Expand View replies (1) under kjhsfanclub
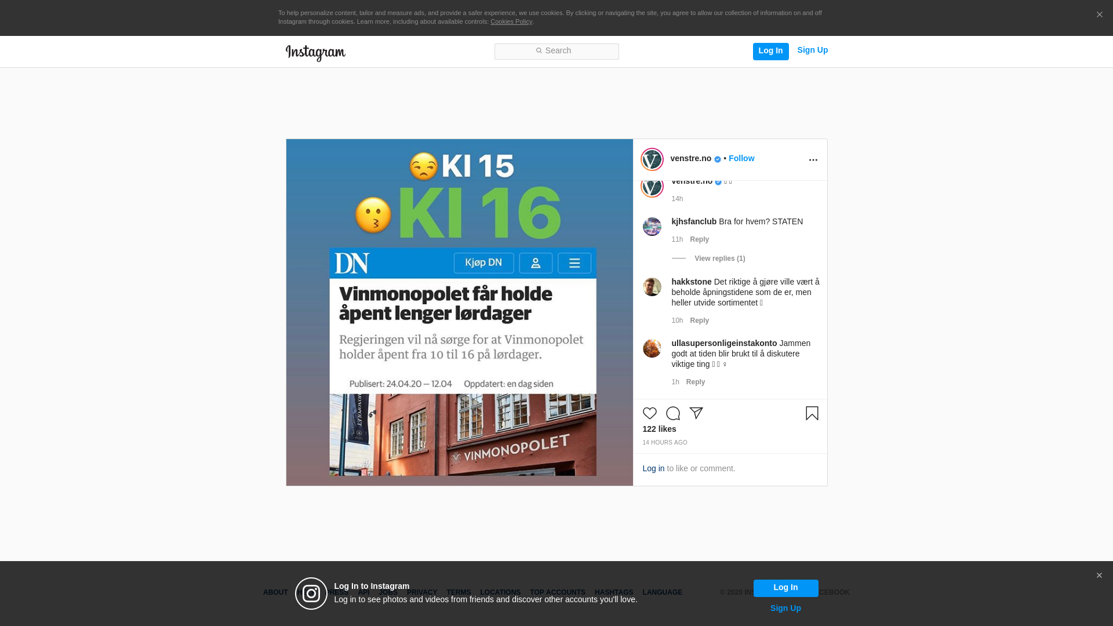 click(719, 259)
